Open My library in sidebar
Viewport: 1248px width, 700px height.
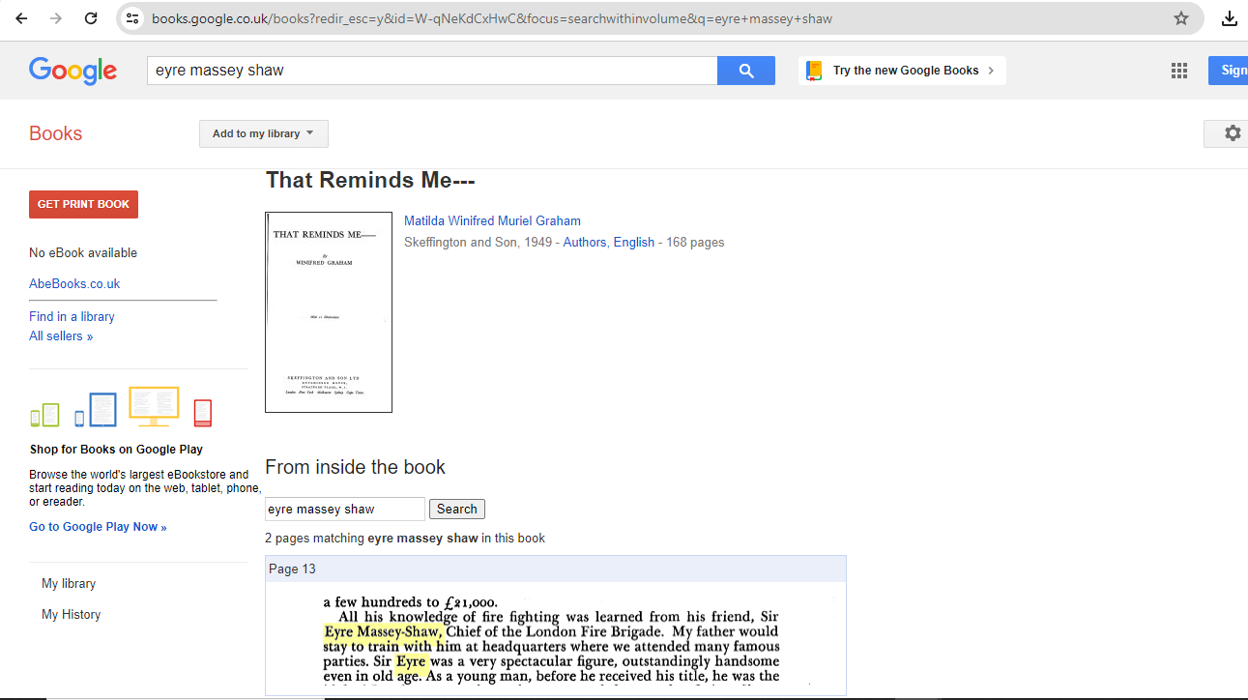pyautogui.click(x=69, y=583)
